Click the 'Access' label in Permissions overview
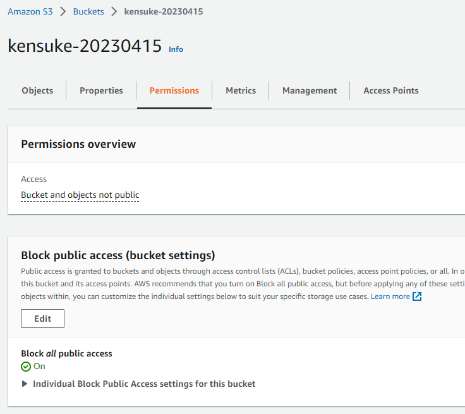The width and height of the screenshot is (465, 414). pos(34,180)
